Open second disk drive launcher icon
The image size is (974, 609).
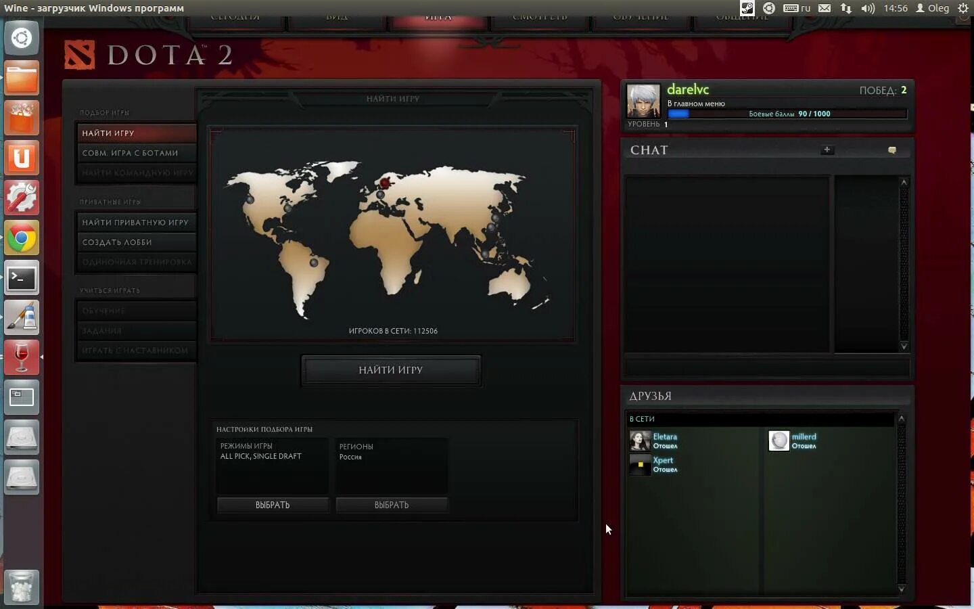pos(22,477)
